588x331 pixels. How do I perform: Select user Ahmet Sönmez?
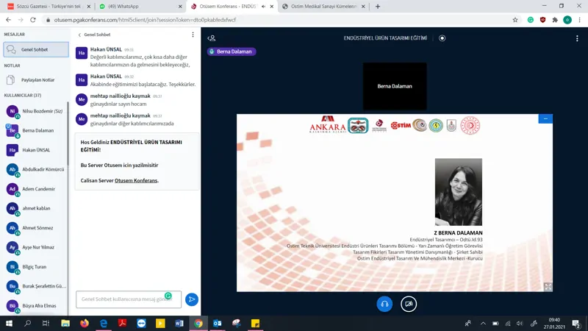36,228
